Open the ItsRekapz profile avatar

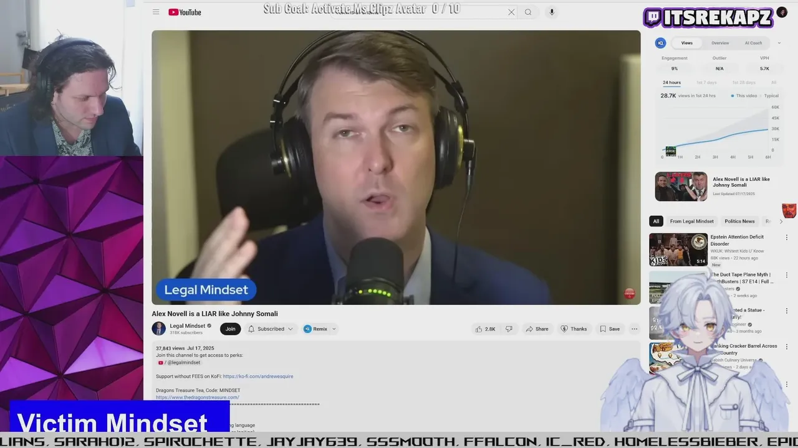tap(782, 12)
